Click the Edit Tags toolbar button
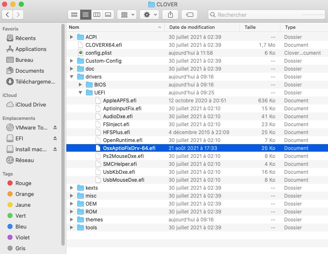 pos(189,15)
